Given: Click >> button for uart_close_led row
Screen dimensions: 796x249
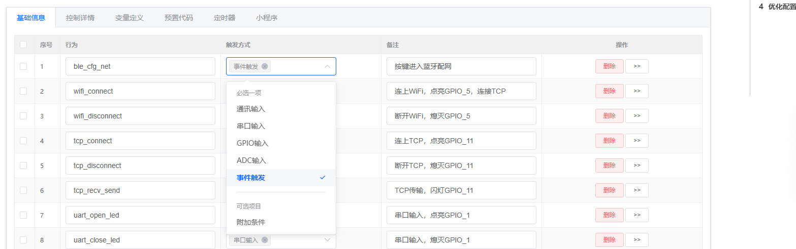Looking at the screenshot, I should (637, 240).
